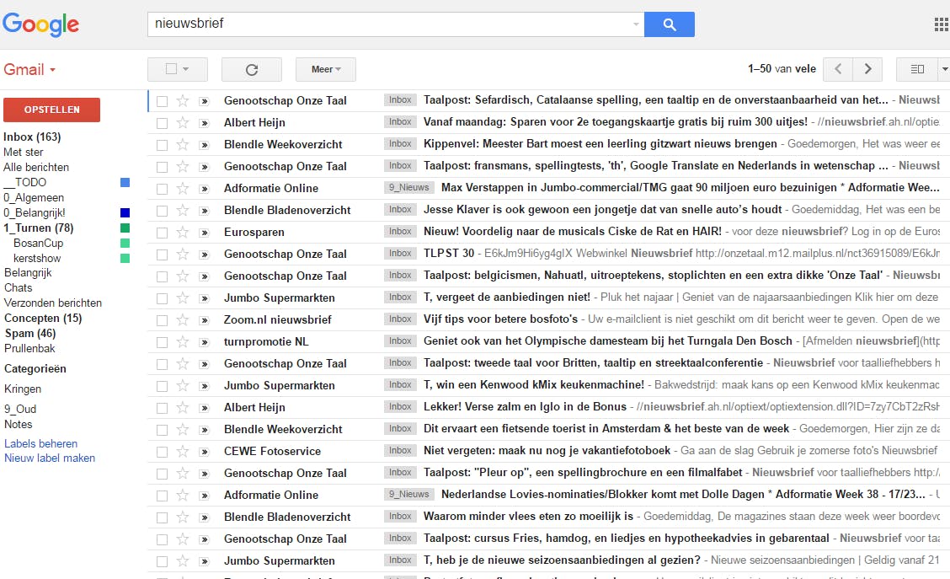Open the Spam (46) folder

tap(30, 334)
